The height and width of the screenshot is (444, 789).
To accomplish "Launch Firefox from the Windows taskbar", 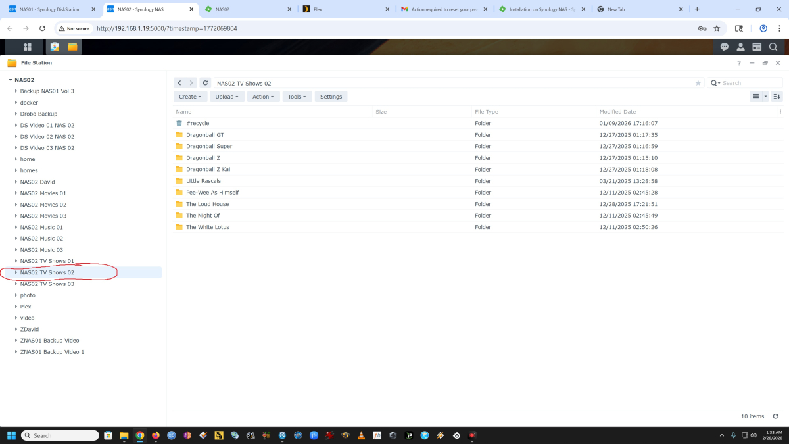I will click(156, 435).
